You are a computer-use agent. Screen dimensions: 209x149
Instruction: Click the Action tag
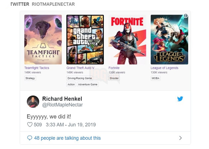pos(71,85)
